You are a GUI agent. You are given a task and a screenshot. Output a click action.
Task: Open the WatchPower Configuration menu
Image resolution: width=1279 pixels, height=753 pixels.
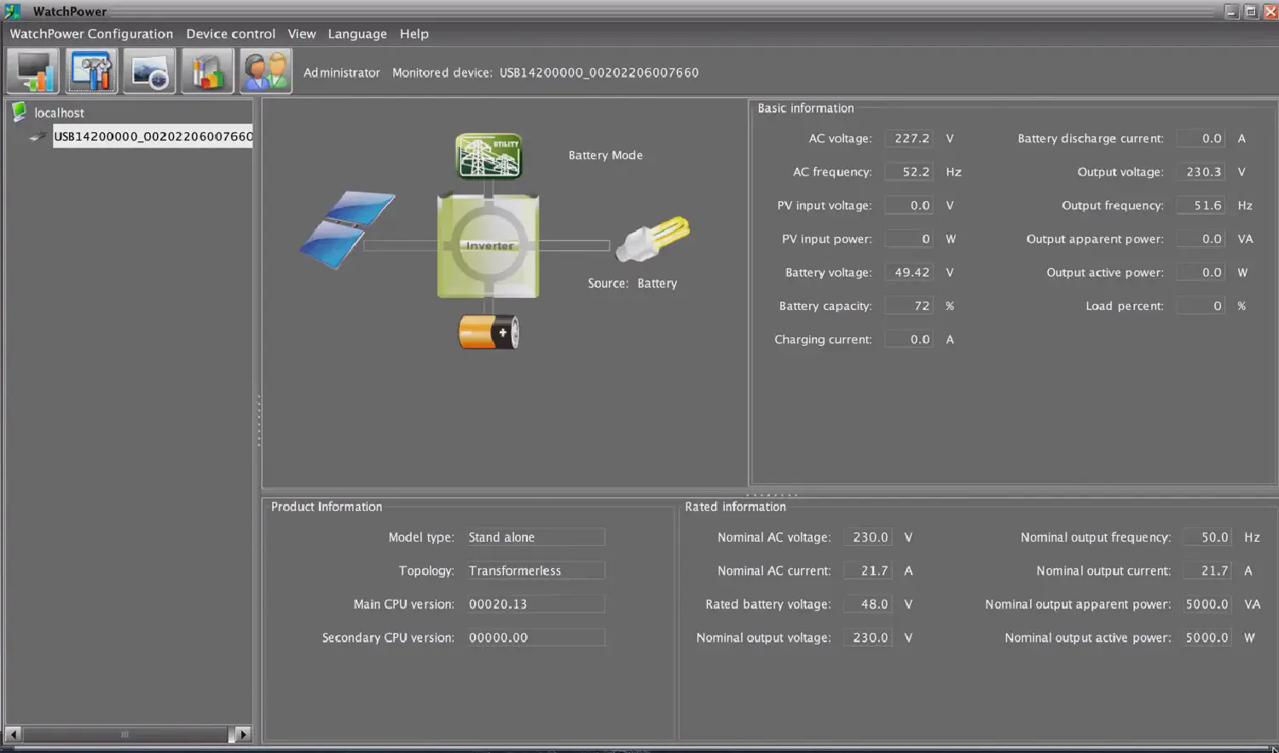point(91,34)
